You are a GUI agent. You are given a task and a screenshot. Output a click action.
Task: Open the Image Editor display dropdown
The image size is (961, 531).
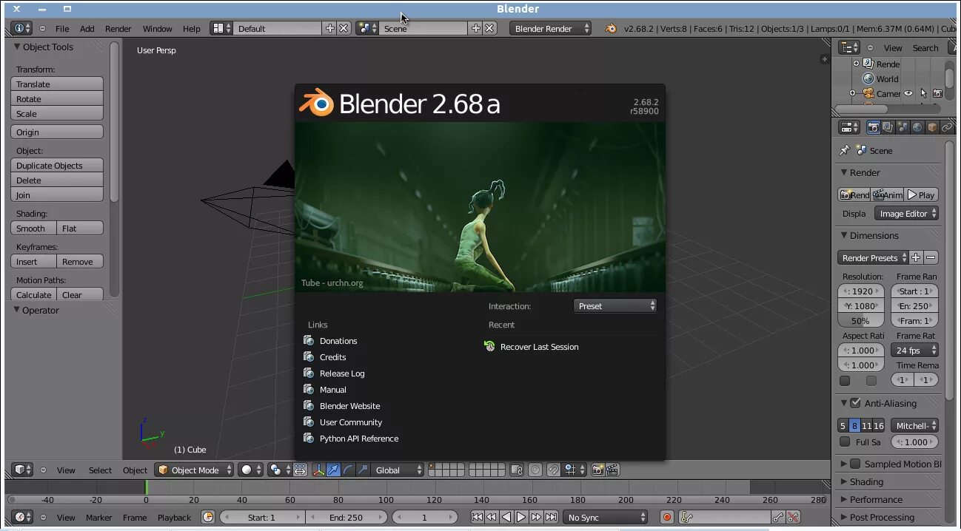pyautogui.click(x=907, y=214)
